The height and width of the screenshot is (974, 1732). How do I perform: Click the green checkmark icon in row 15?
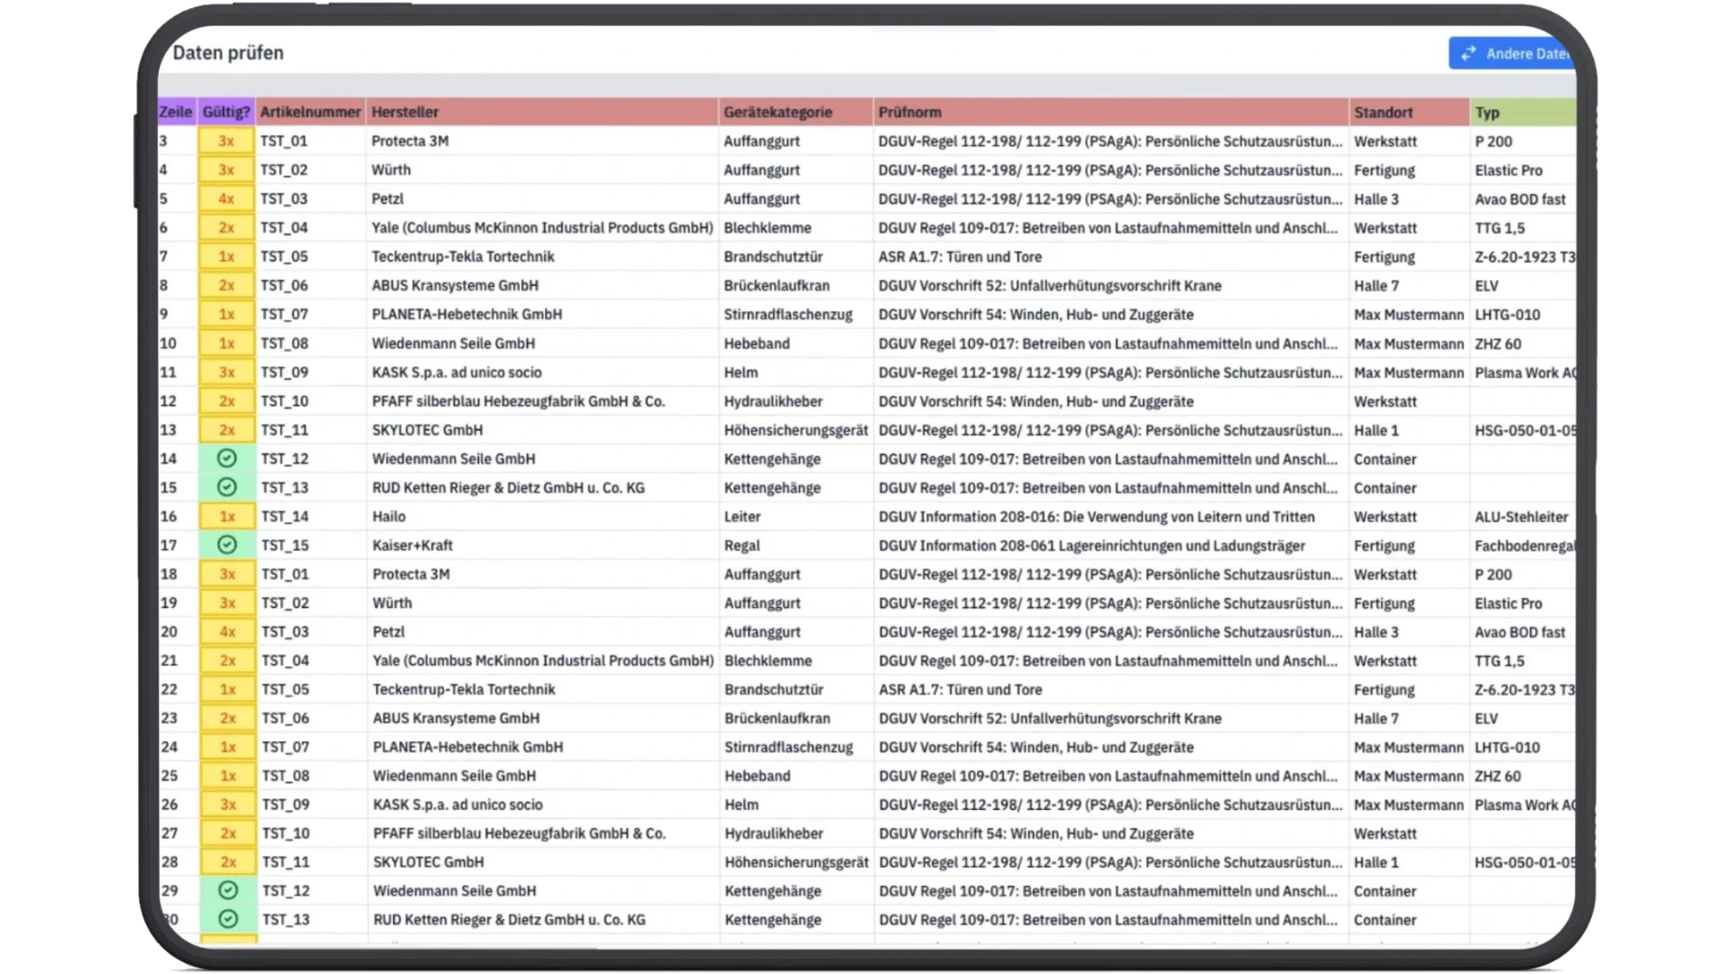[226, 487]
